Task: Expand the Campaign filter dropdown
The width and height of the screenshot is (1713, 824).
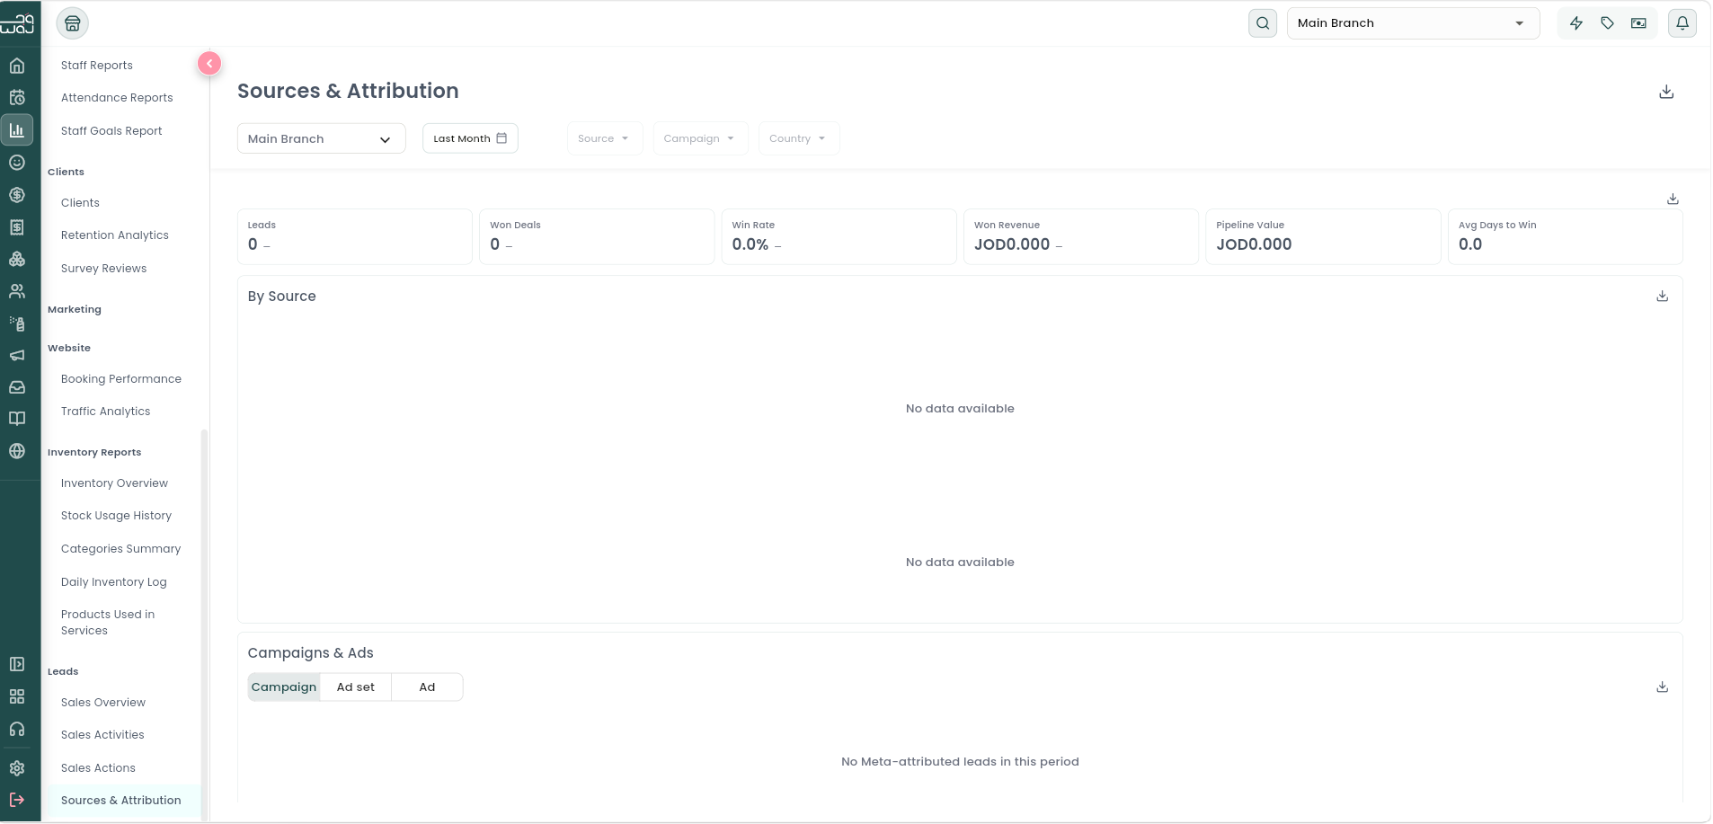Action: click(x=700, y=138)
